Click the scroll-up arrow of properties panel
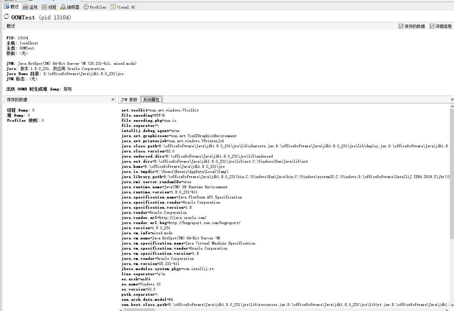The height and width of the screenshot is (311, 454). pos(452,107)
